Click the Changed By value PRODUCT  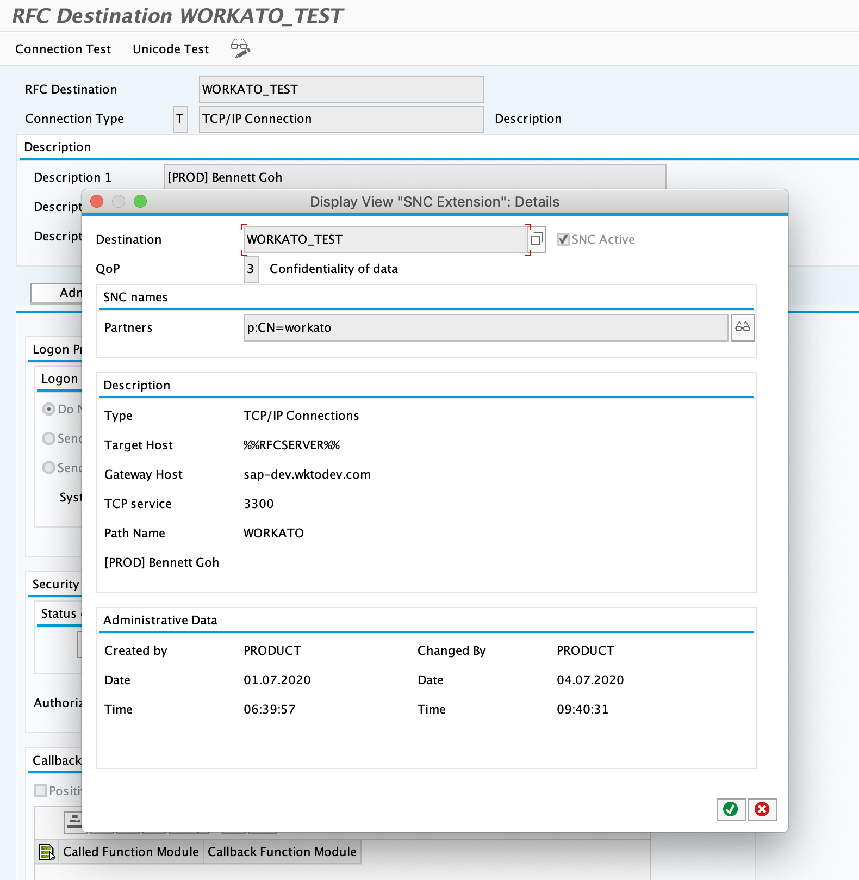(x=586, y=650)
